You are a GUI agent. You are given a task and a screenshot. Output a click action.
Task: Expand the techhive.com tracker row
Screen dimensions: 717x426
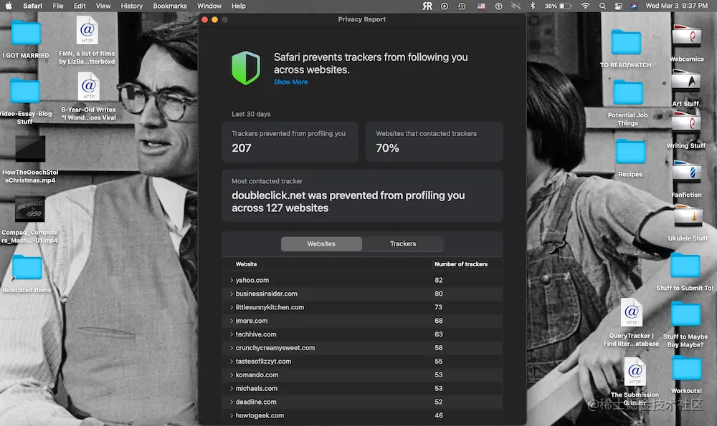click(x=232, y=334)
